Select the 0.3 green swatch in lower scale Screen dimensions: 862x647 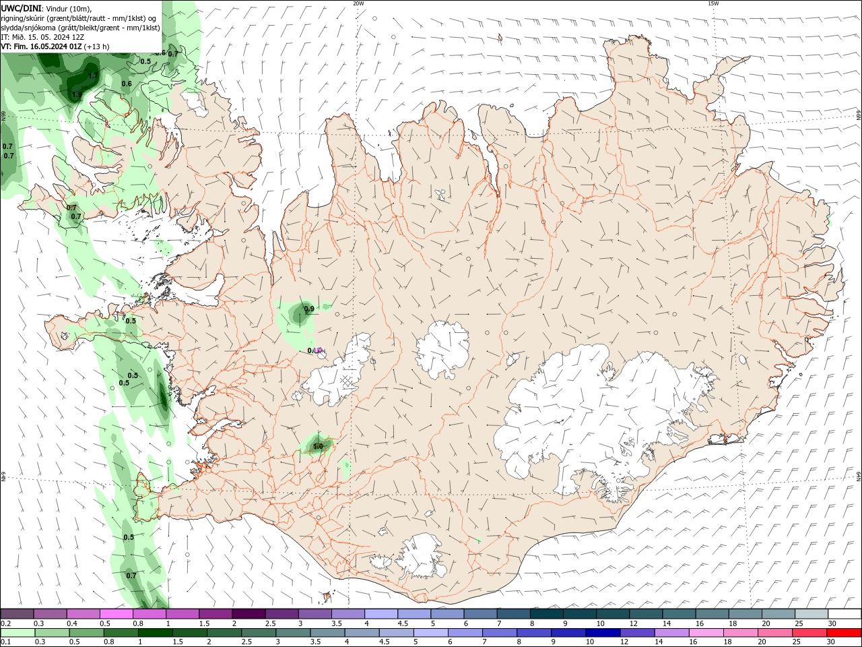pyautogui.click(x=52, y=633)
